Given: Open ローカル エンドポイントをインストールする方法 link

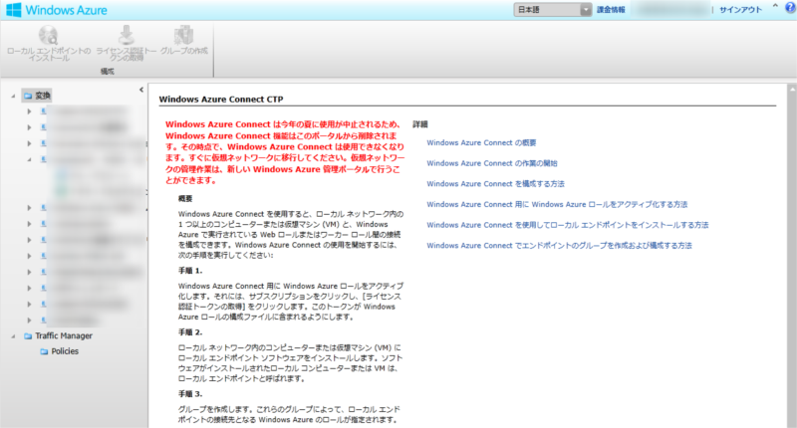Looking at the screenshot, I should tap(567, 225).
